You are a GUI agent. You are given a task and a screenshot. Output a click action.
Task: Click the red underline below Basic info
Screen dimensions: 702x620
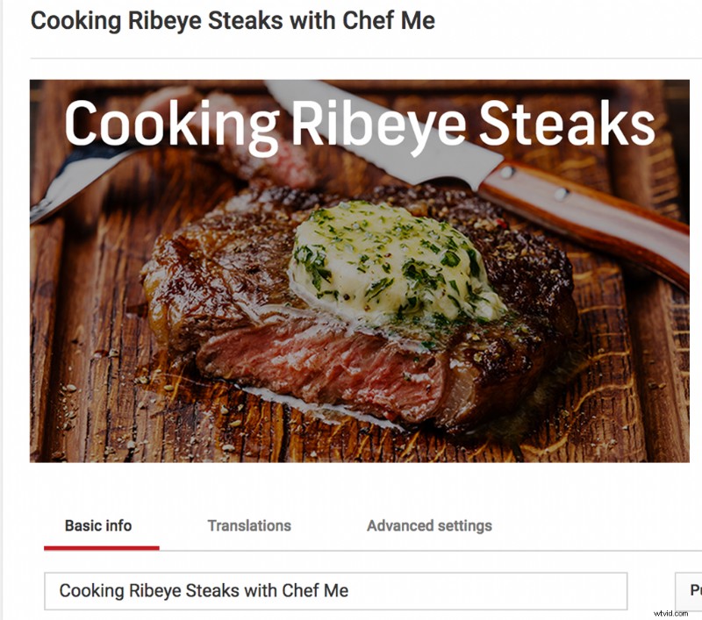point(102,548)
